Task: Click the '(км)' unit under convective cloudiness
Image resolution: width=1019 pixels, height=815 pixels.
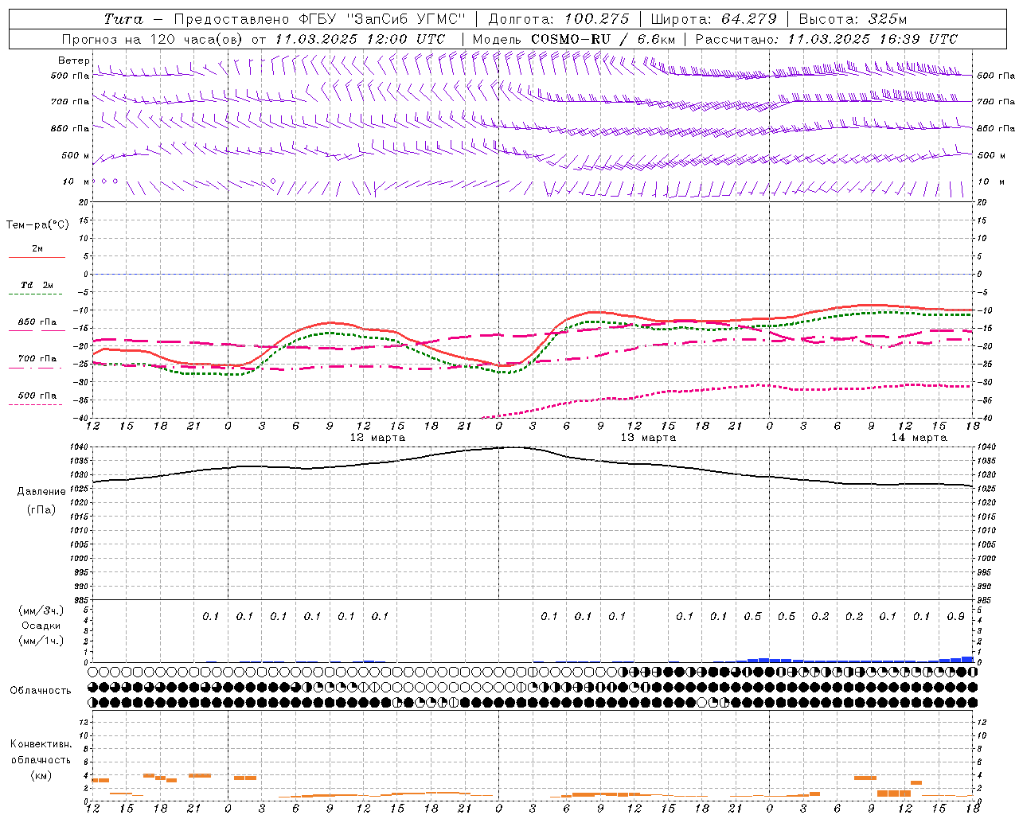Action: click(41, 776)
